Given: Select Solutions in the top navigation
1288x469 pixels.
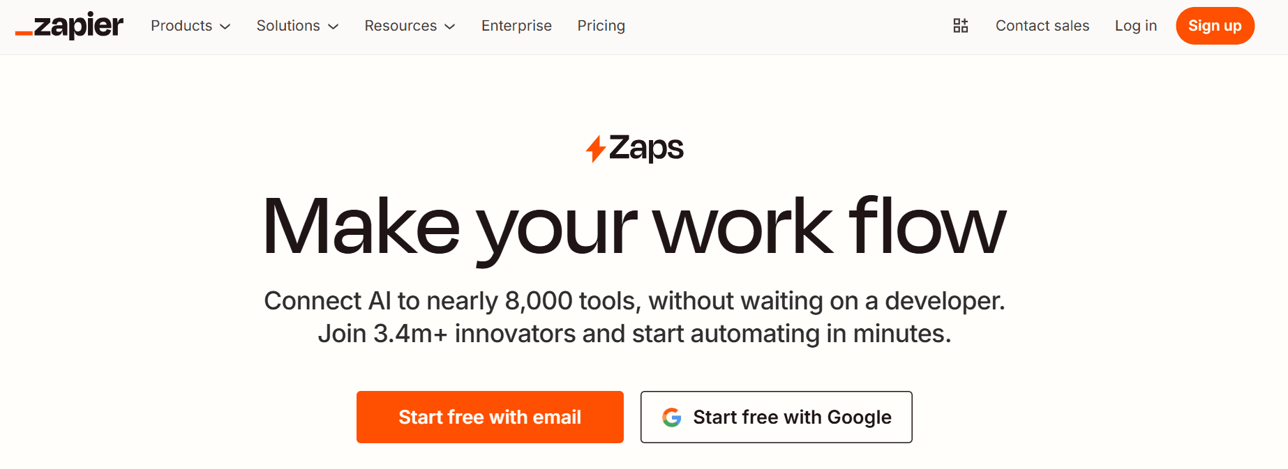Looking at the screenshot, I should point(287,26).
